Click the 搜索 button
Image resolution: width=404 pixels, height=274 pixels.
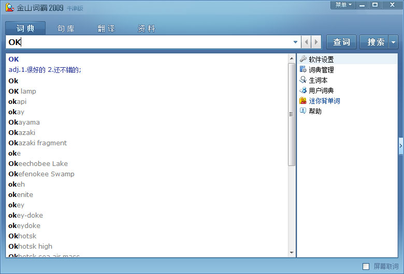[374, 42]
